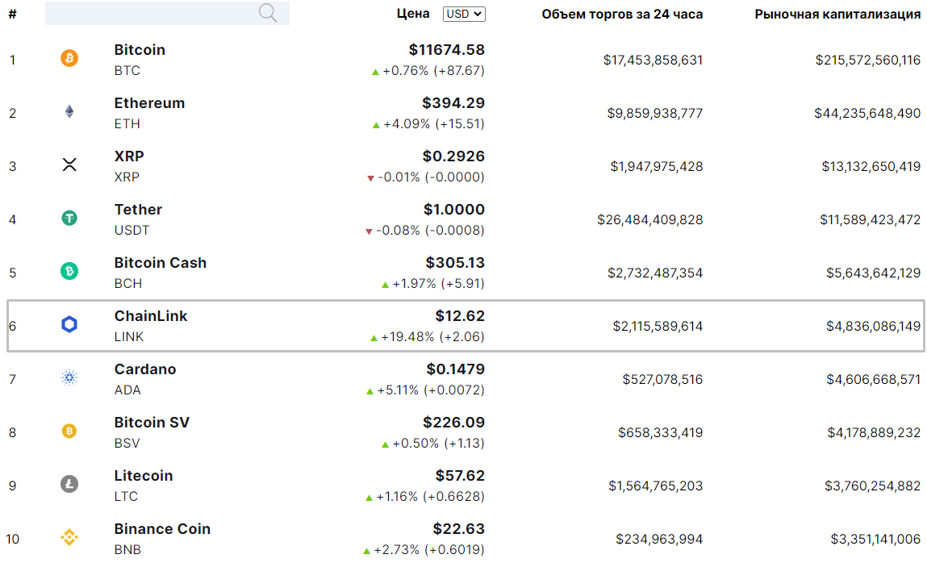Open the Ethereum name link
Viewport: 927px width, 567px height.
pyautogui.click(x=149, y=103)
